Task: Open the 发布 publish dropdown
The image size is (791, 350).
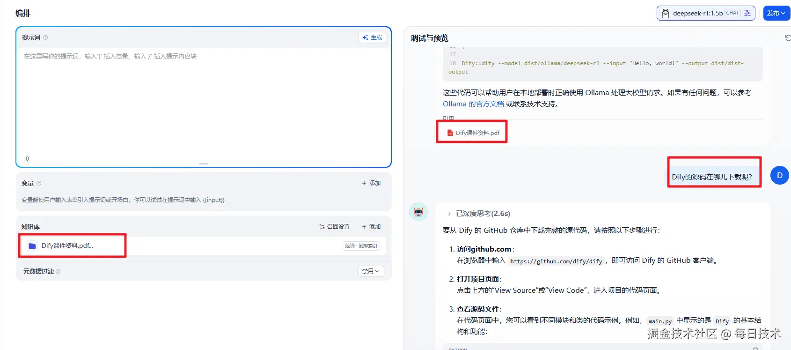Action: (776, 13)
